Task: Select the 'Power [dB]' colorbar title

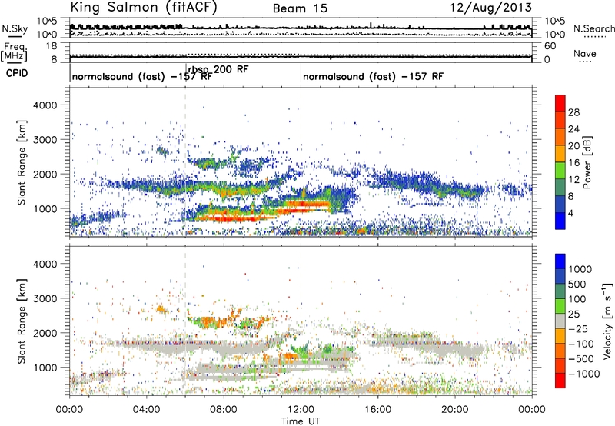Action: click(x=587, y=162)
